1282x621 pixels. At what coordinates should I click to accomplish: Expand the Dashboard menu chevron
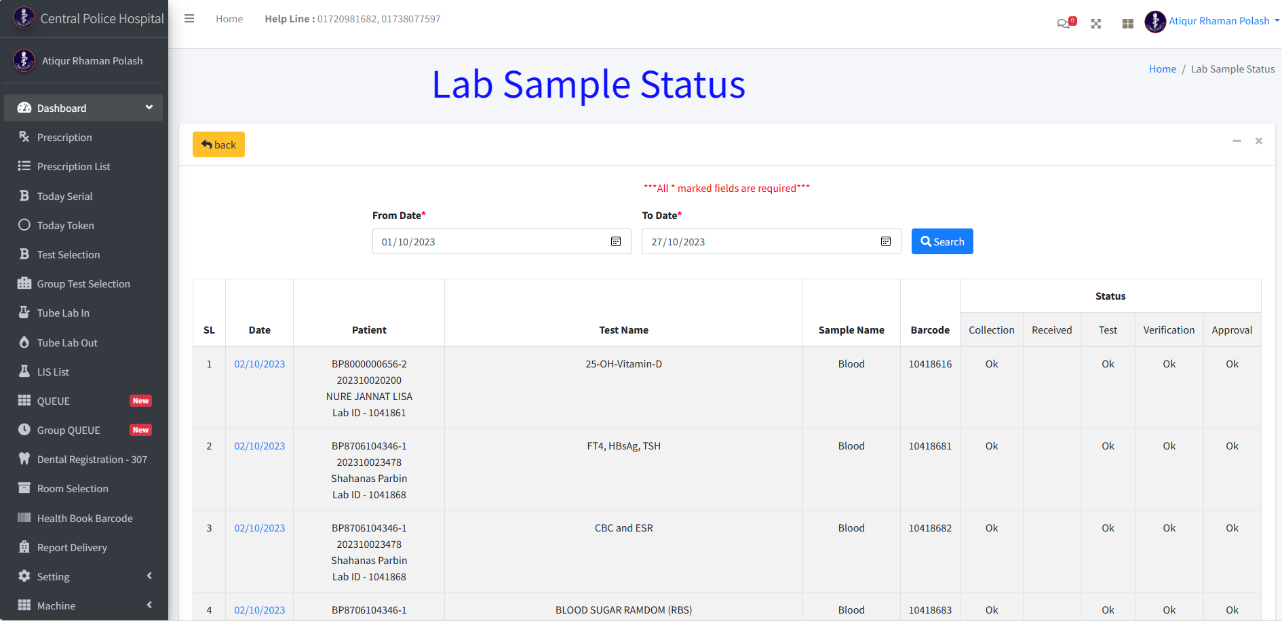(x=149, y=108)
